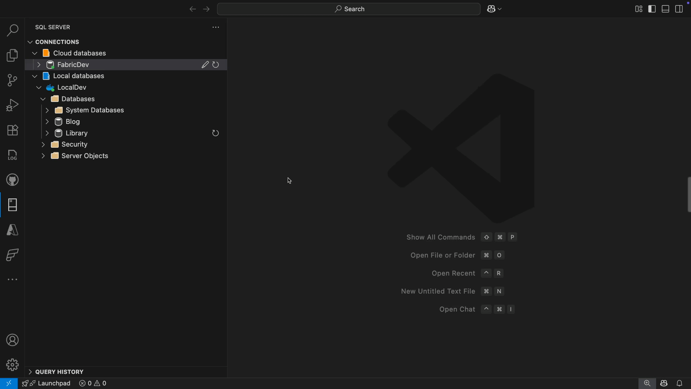Open the LOG file viewer icon
This screenshot has width=691, height=389.
13,155
